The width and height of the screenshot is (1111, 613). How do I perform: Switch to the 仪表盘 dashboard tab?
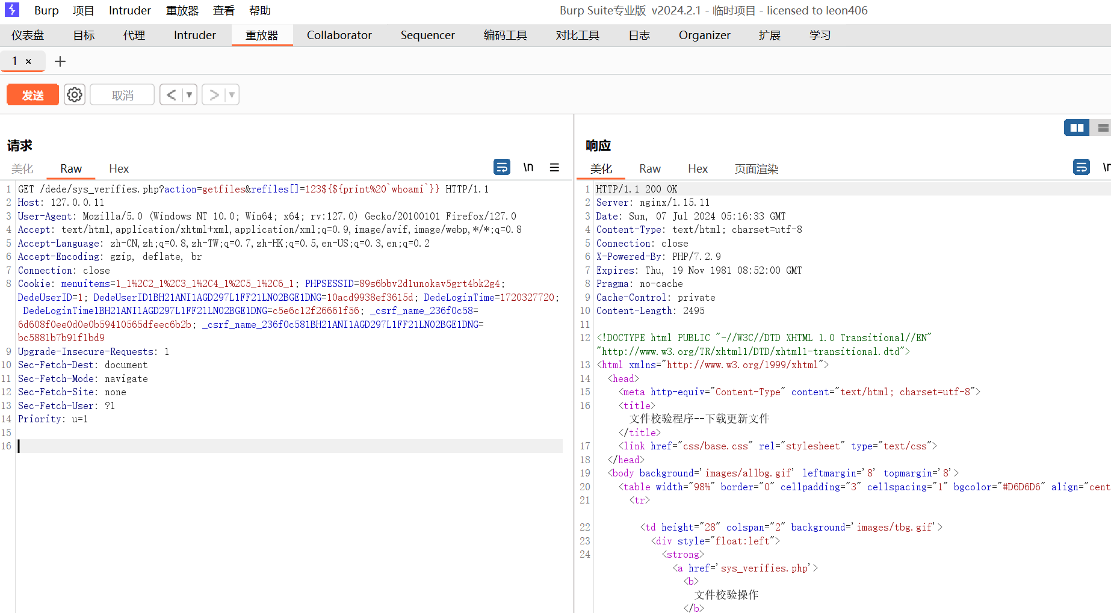tap(28, 35)
